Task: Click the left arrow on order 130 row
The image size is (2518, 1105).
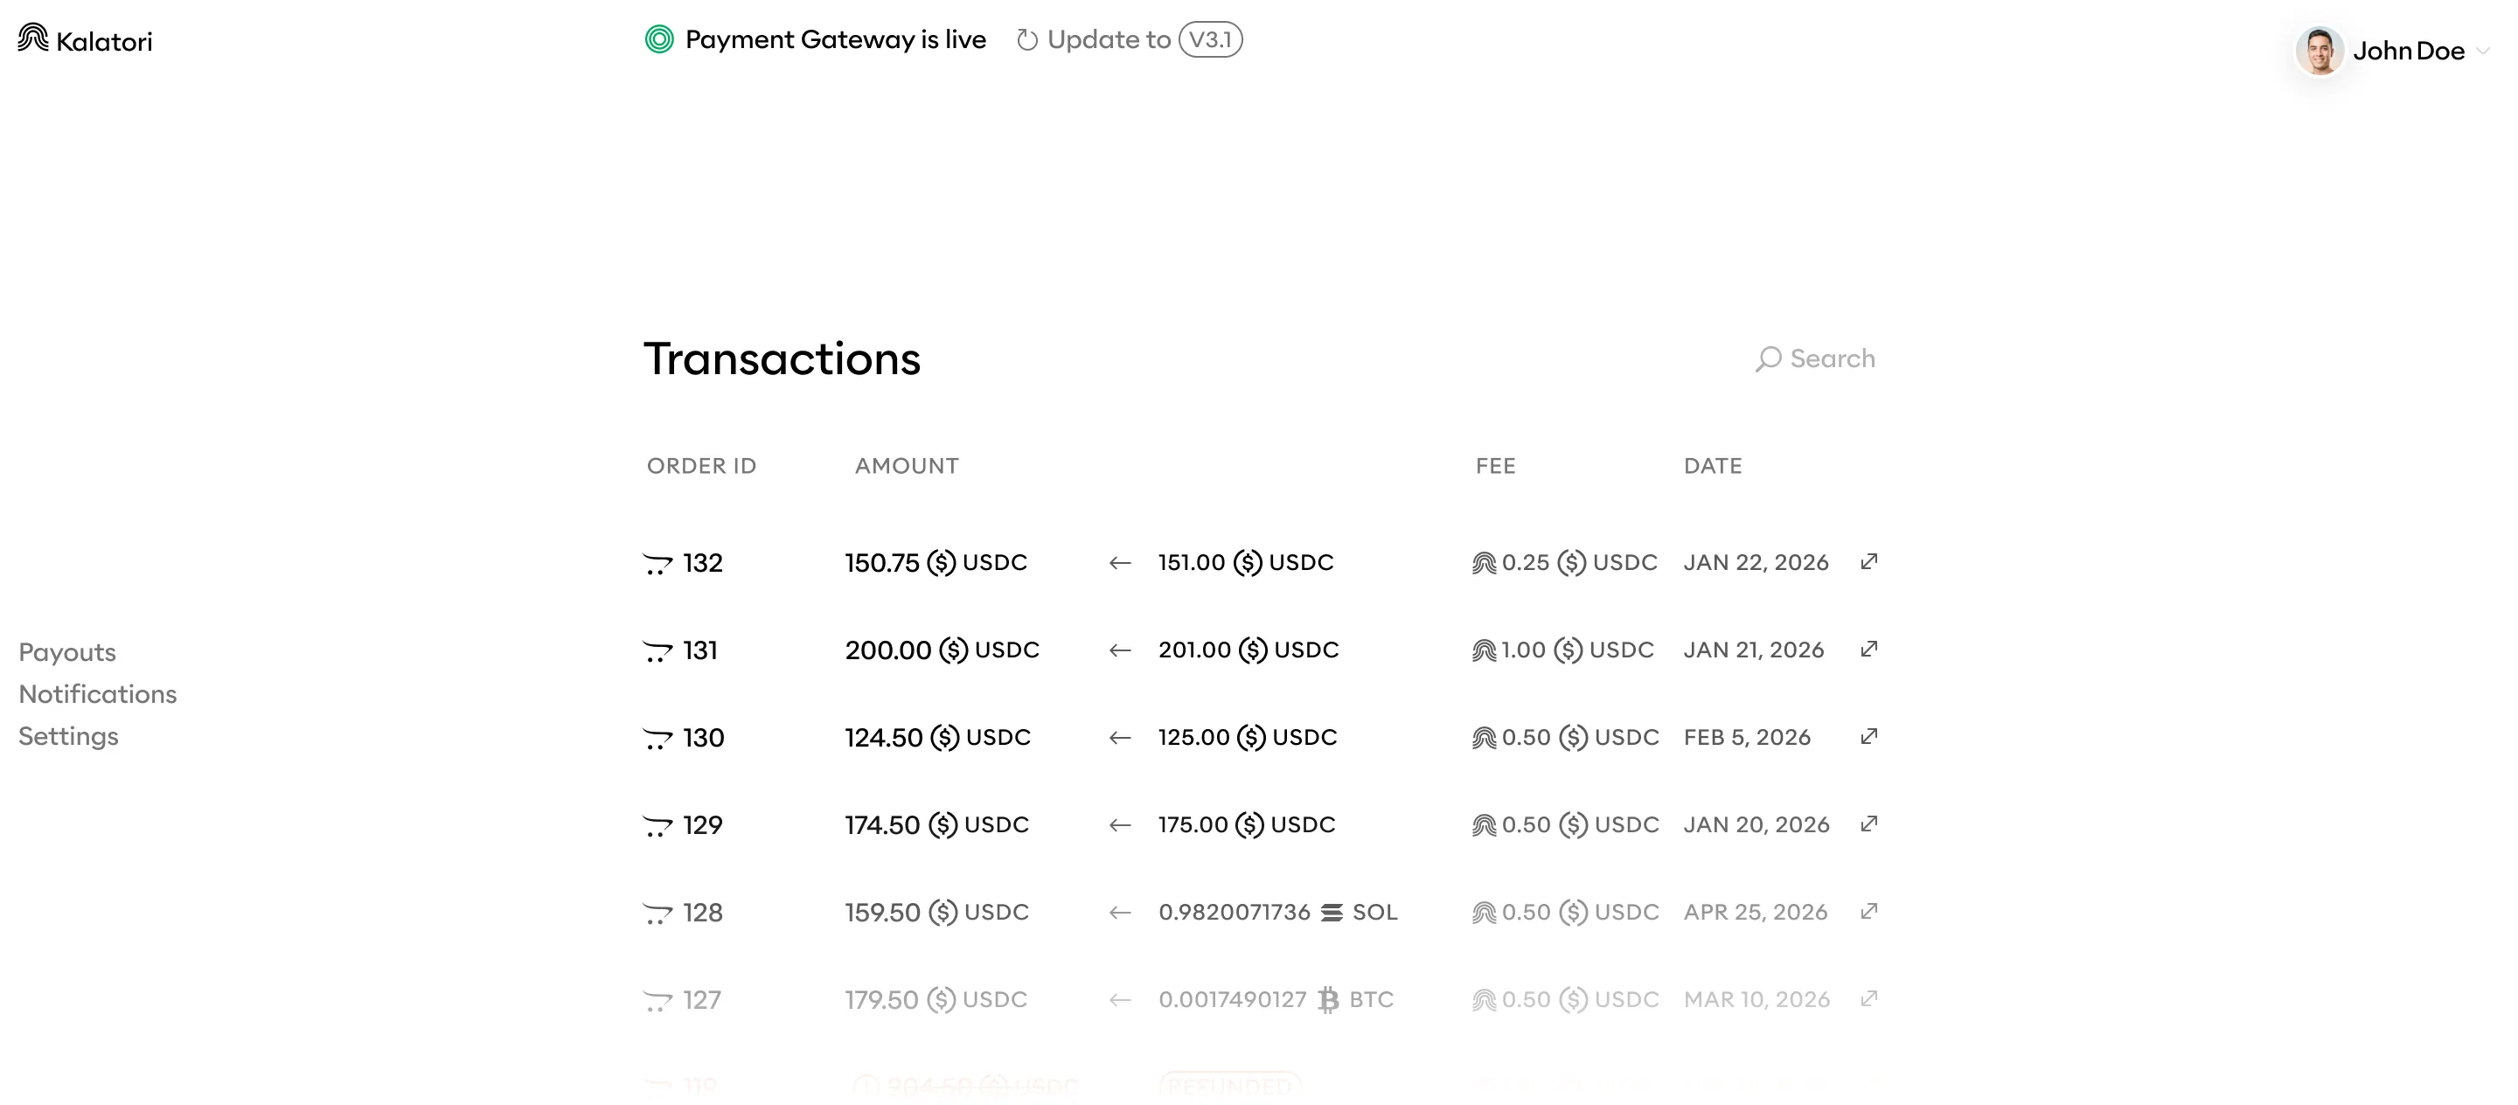Action: coord(1120,737)
